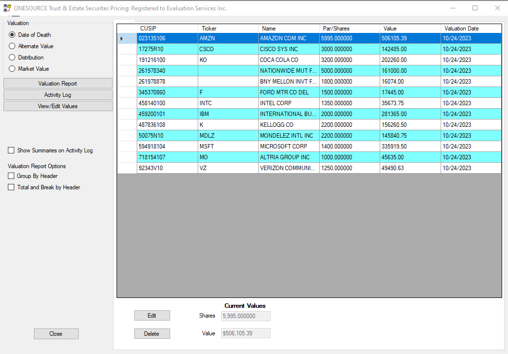508x354 pixels.
Task: Click the INTEL CORP name cell
Action: coord(289,103)
